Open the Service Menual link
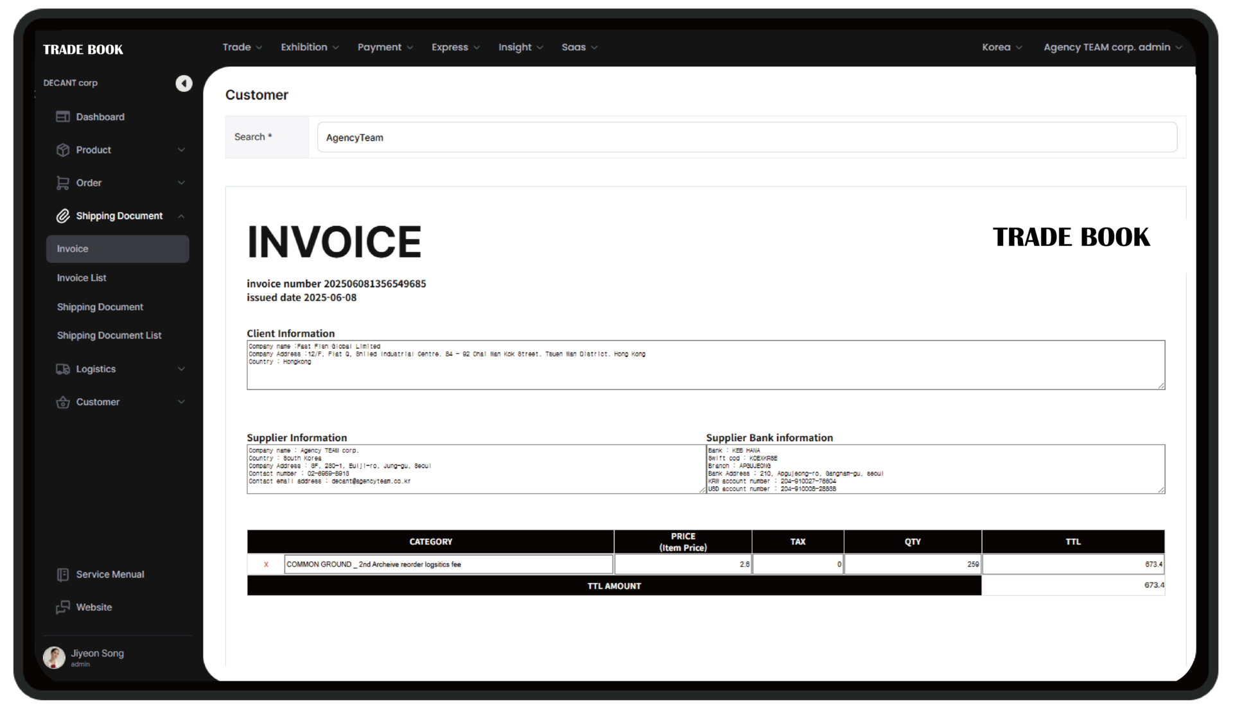Image resolution: width=1233 pixels, height=709 pixels. (x=110, y=575)
